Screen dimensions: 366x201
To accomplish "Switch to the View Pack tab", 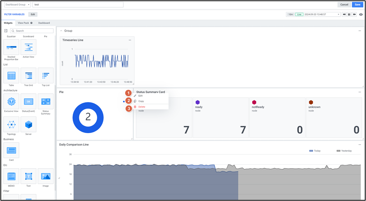I will [25, 23].
